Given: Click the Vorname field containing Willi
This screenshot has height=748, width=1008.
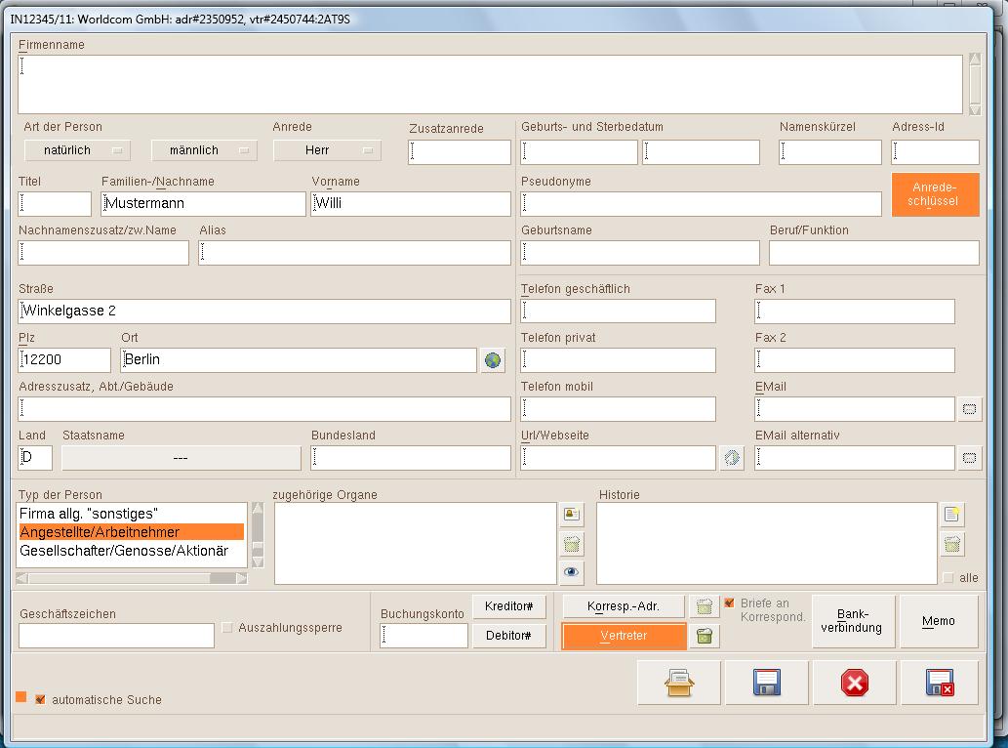Looking at the screenshot, I should pyautogui.click(x=410, y=204).
